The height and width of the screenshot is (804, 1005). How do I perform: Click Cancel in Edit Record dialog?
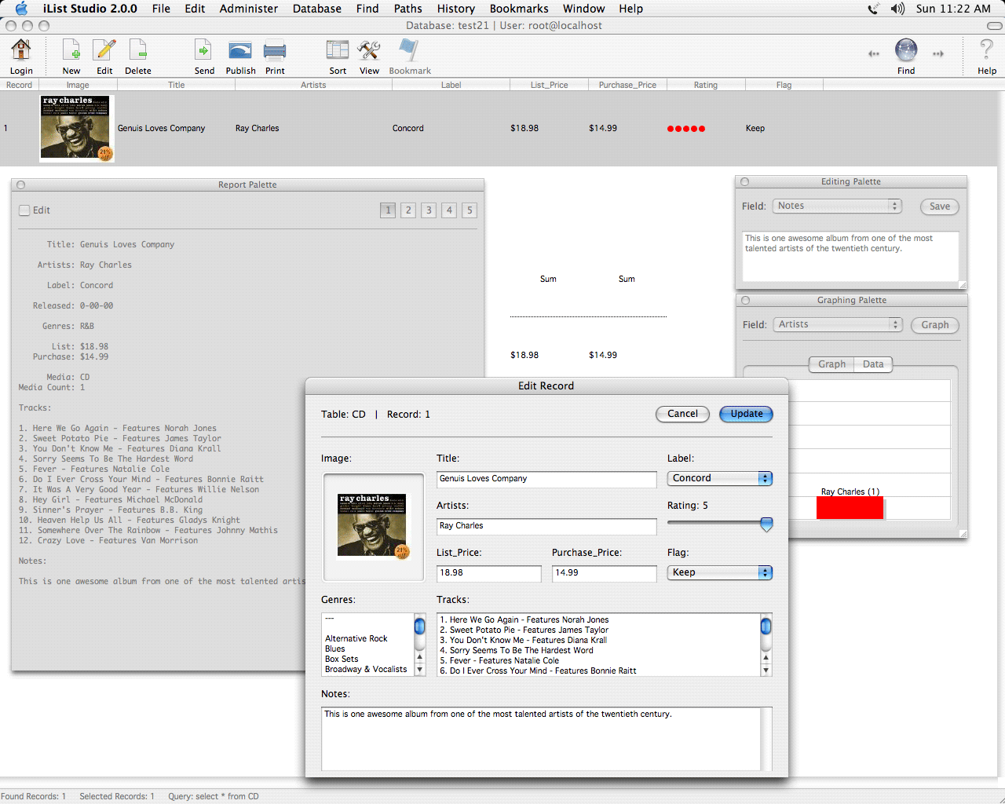pyautogui.click(x=682, y=414)
